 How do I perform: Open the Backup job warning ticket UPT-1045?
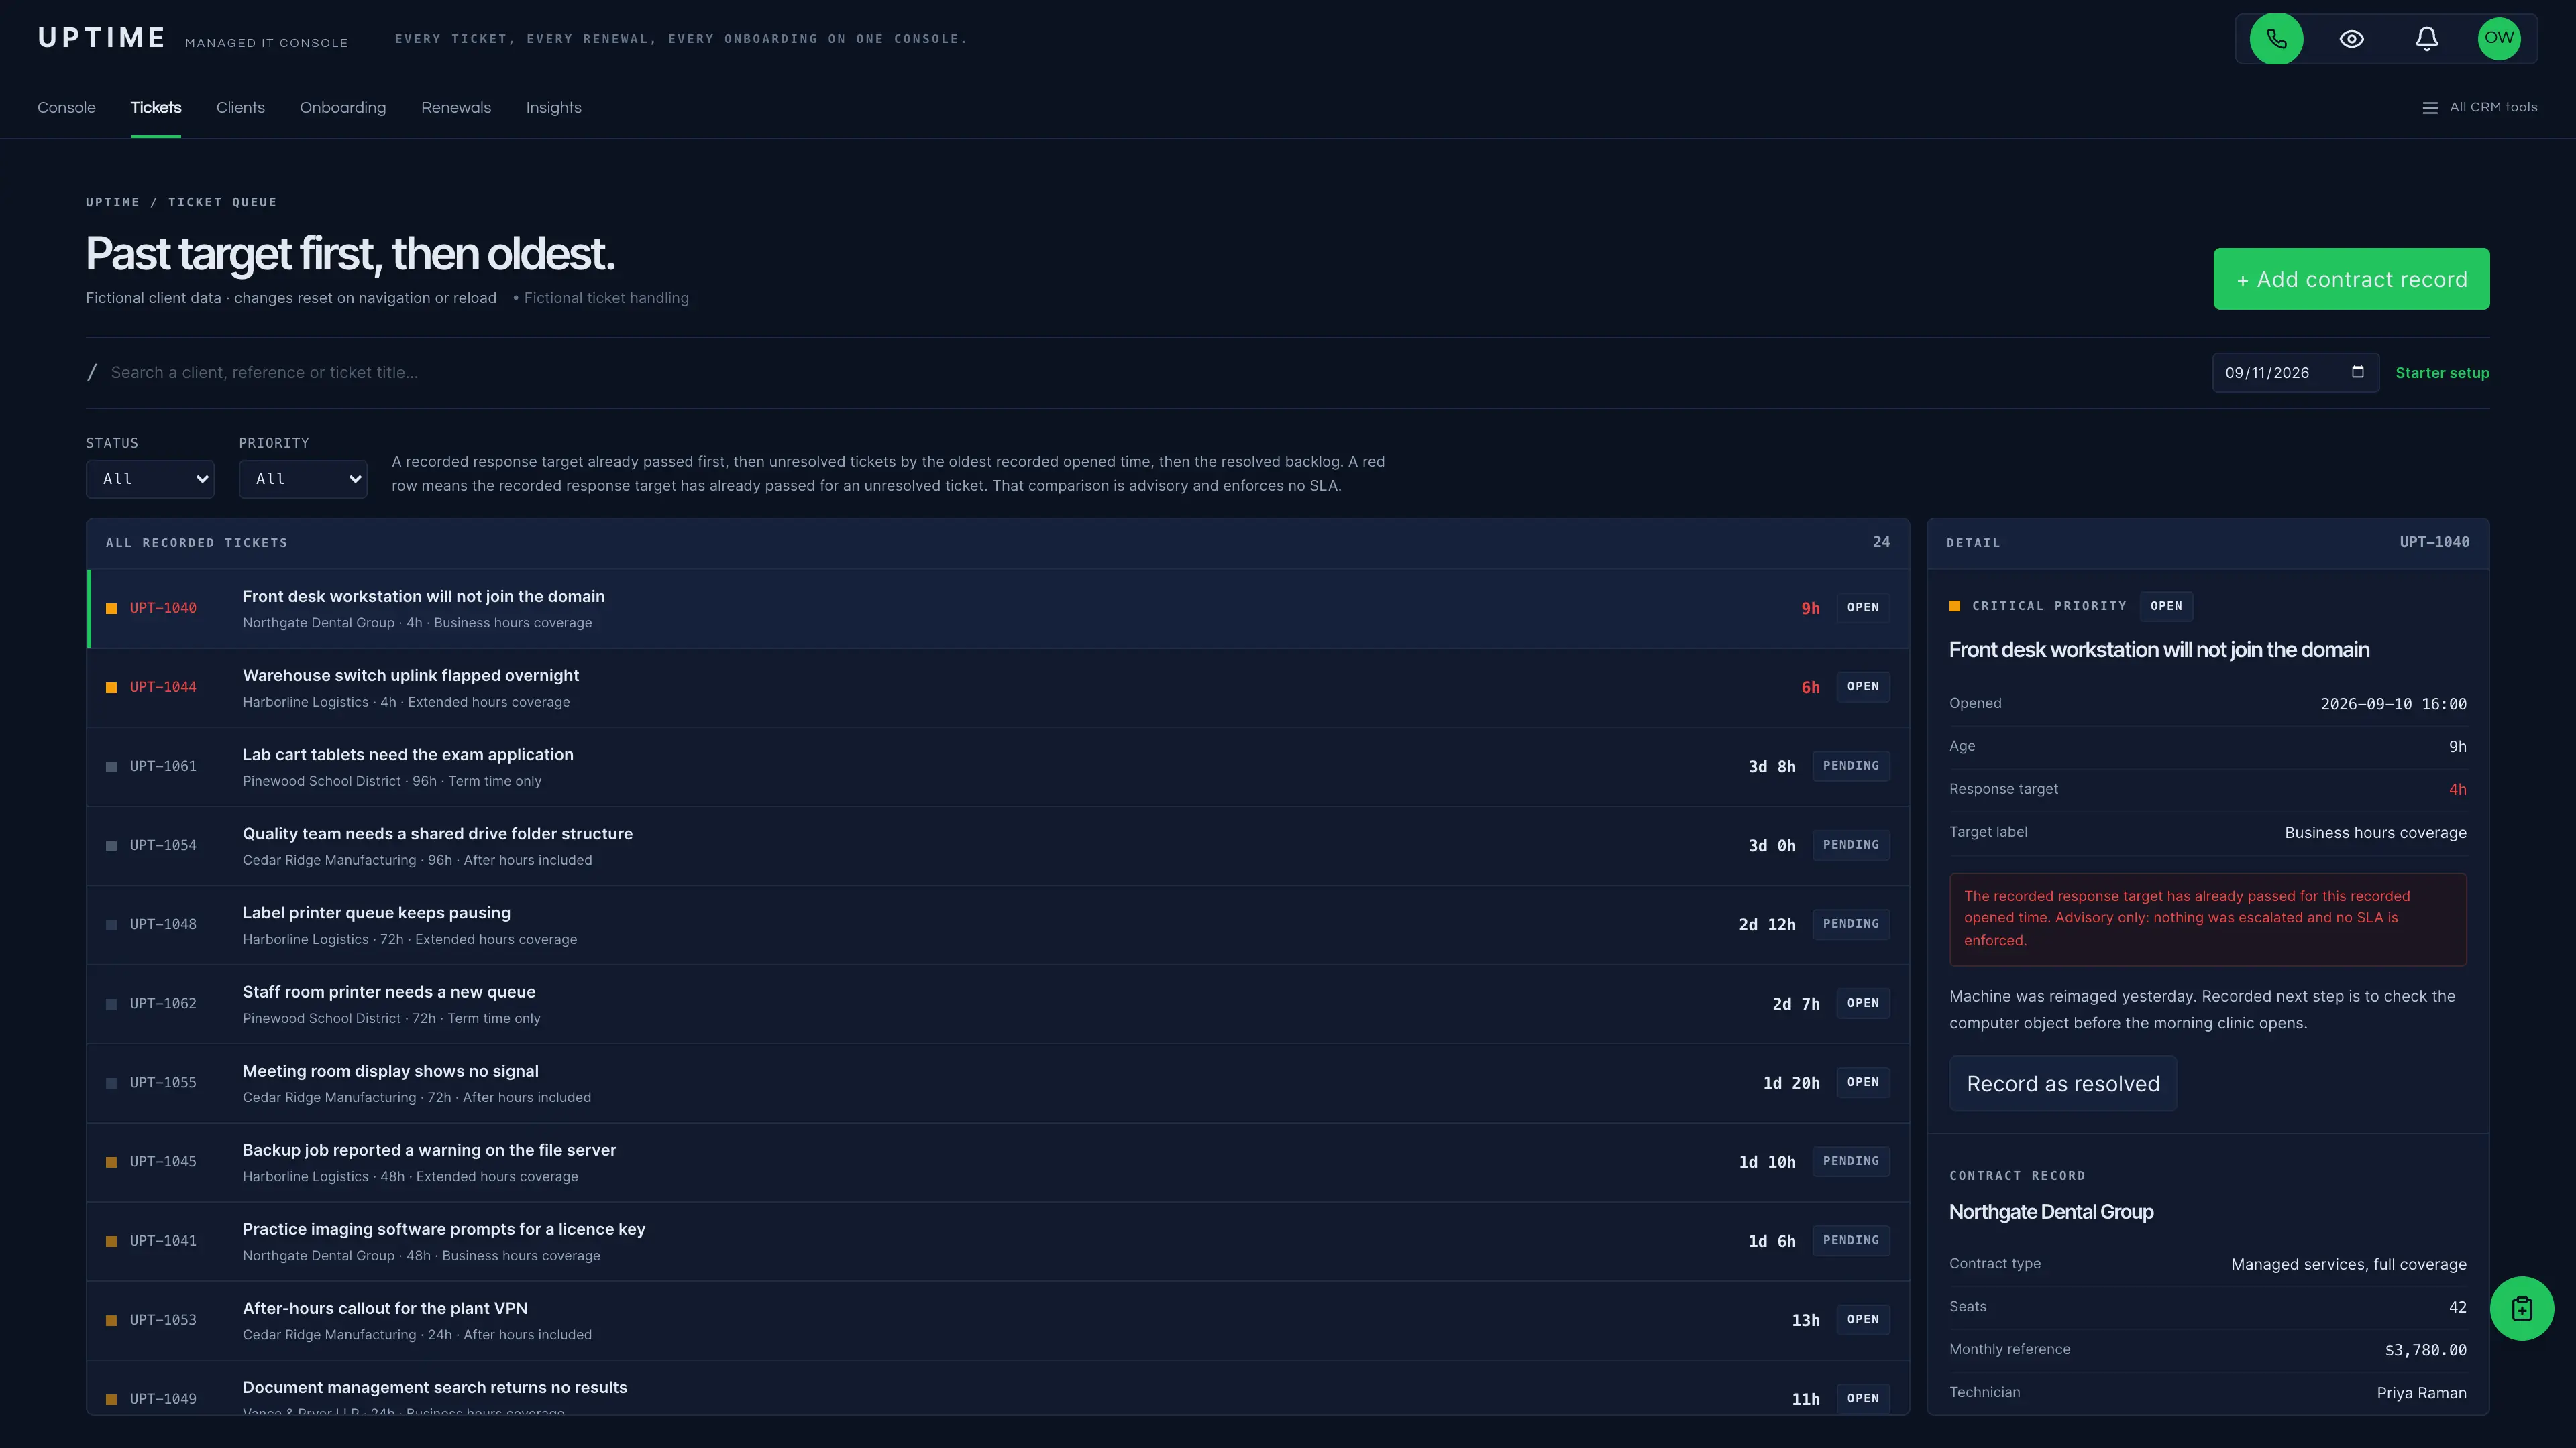coord(998,1161)
